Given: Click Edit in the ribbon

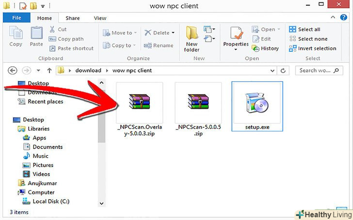Looking at the screenshot, I should pos(261,39).
